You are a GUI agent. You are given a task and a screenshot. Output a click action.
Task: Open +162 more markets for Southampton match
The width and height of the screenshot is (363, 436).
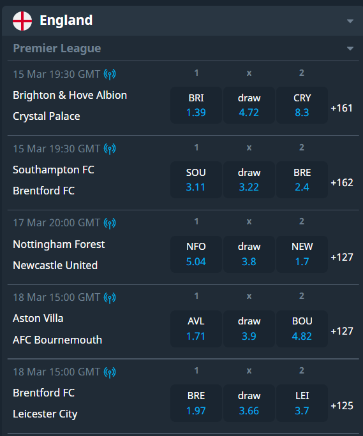(342, 182)
